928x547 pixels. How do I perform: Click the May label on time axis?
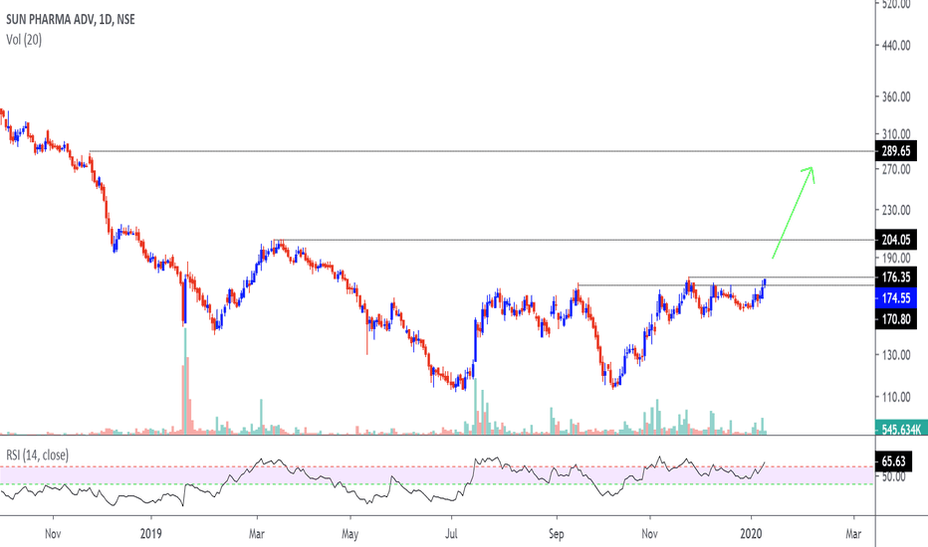(349, 534)
